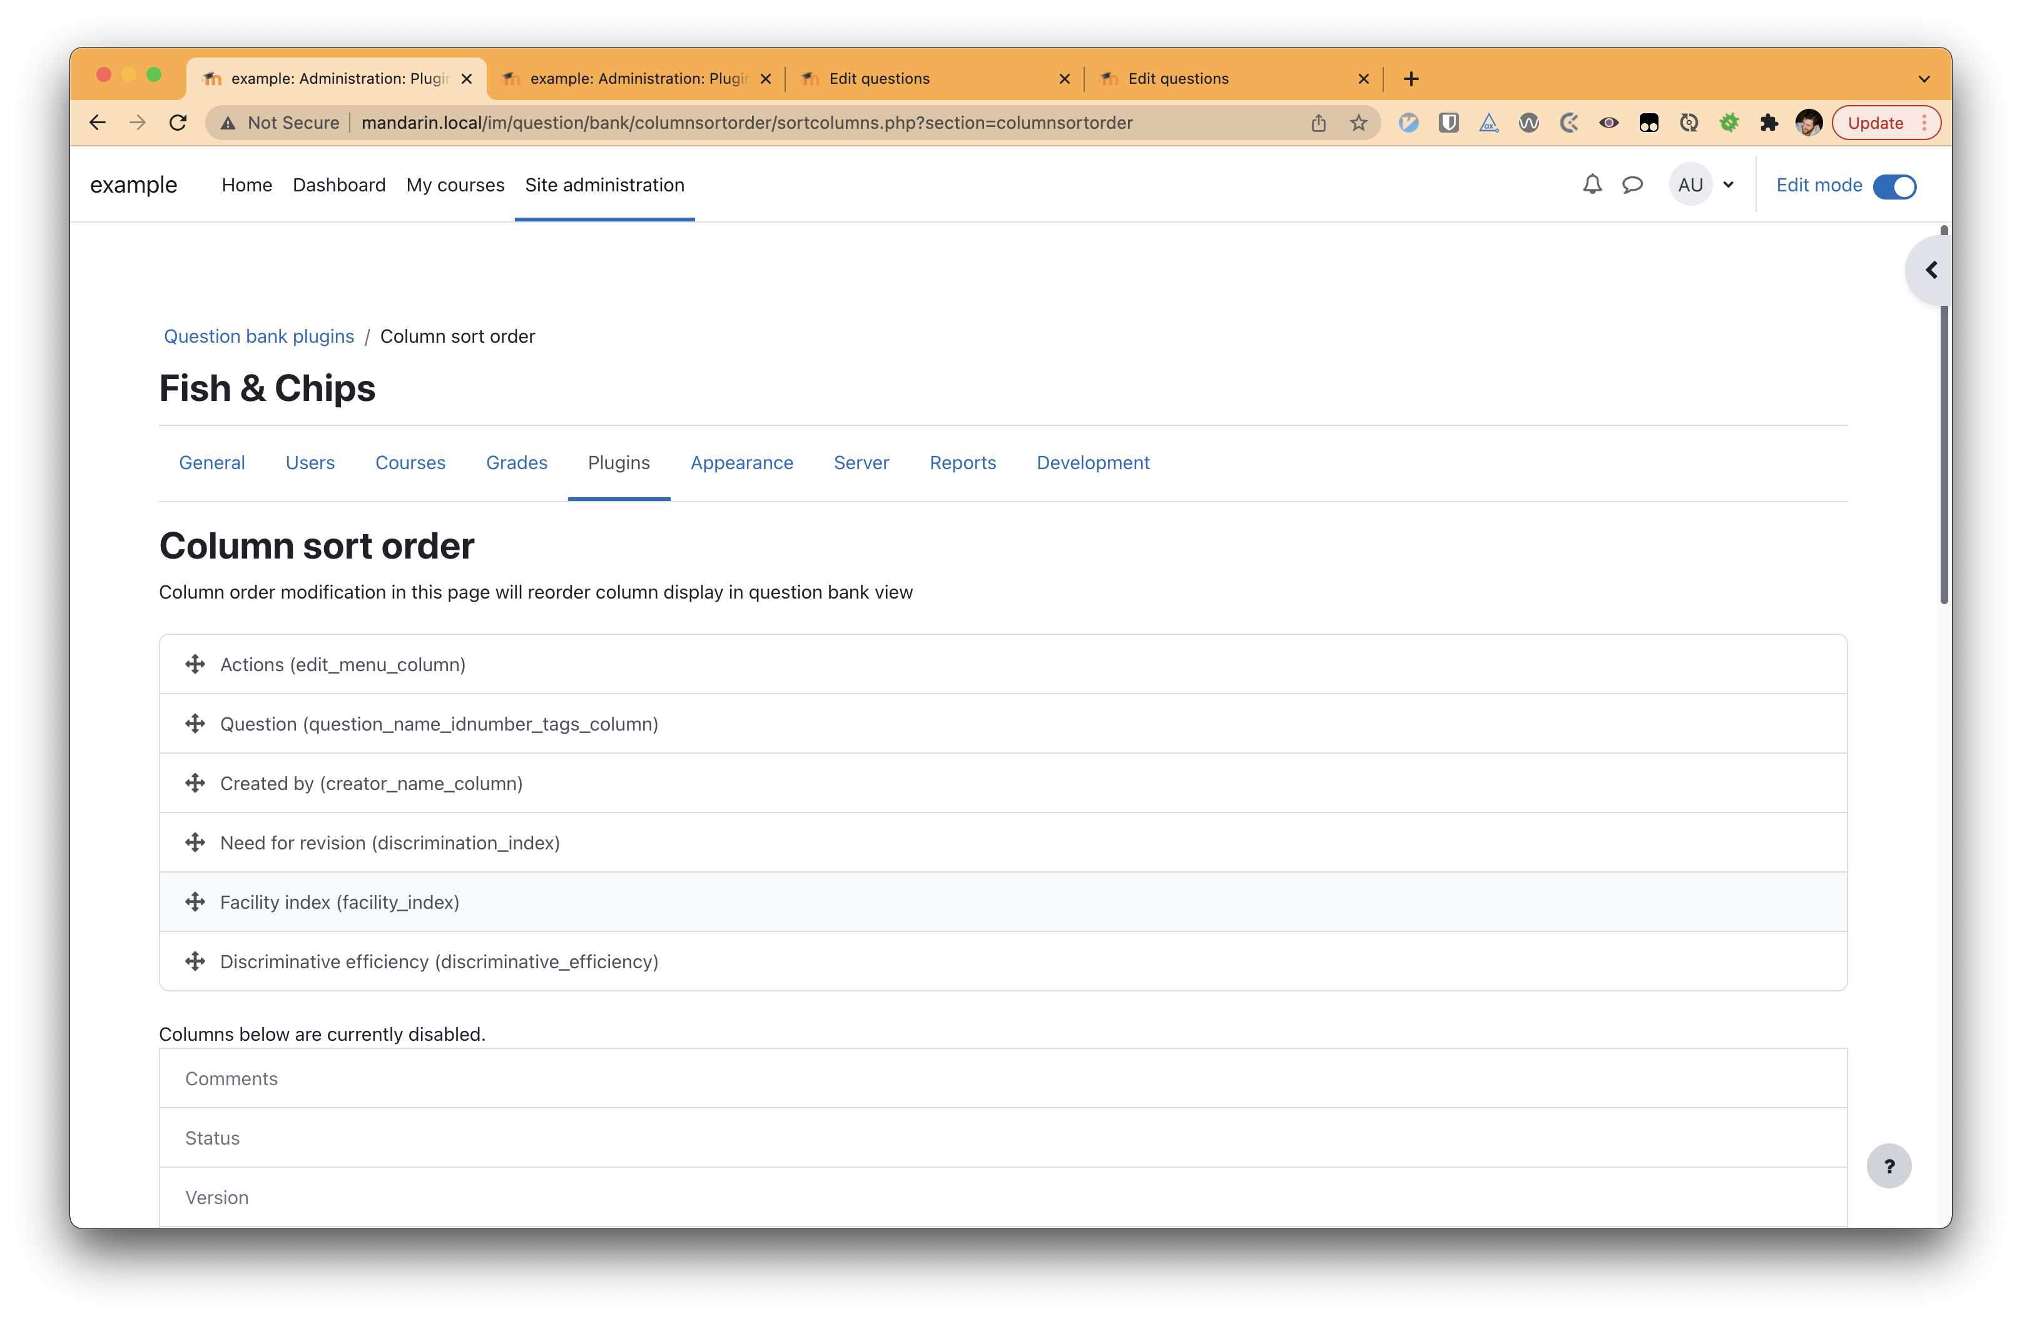Switch to the Grades admin tab
Image resolution: width=2022 pixels, height=1321 pixels.
pos(517,462)
